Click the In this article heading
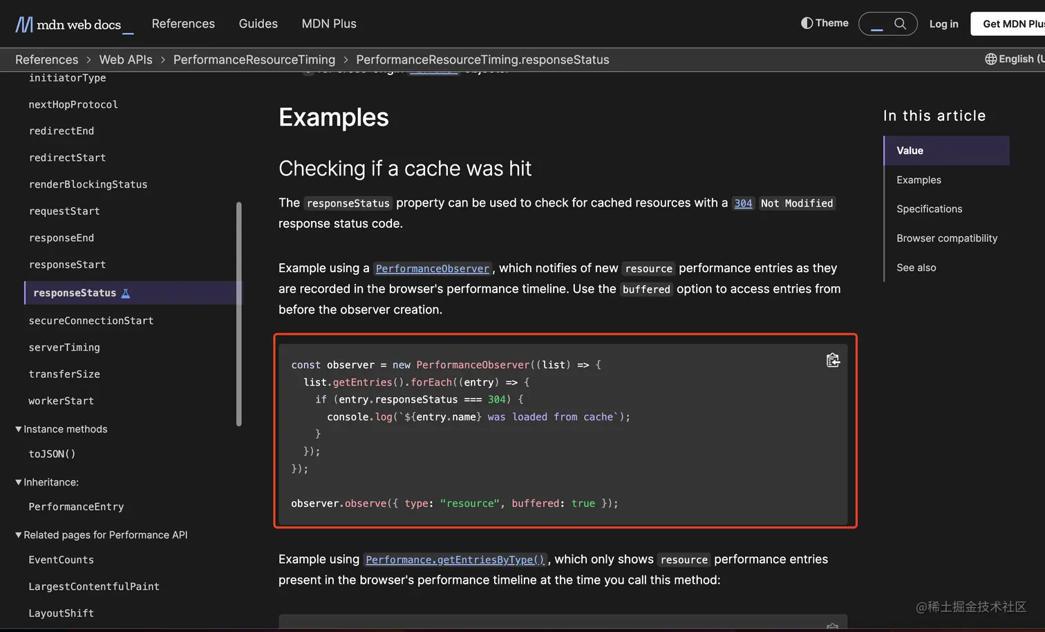 [x=934, y=115]
